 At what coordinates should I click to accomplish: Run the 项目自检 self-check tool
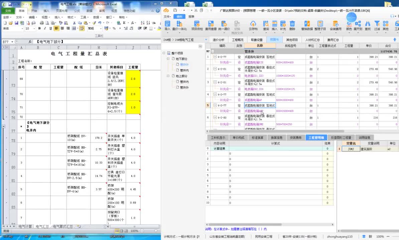197,26
